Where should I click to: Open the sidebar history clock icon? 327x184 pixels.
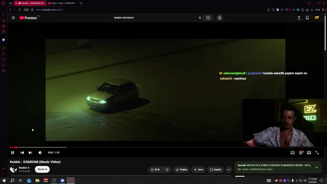coord(4,60)
